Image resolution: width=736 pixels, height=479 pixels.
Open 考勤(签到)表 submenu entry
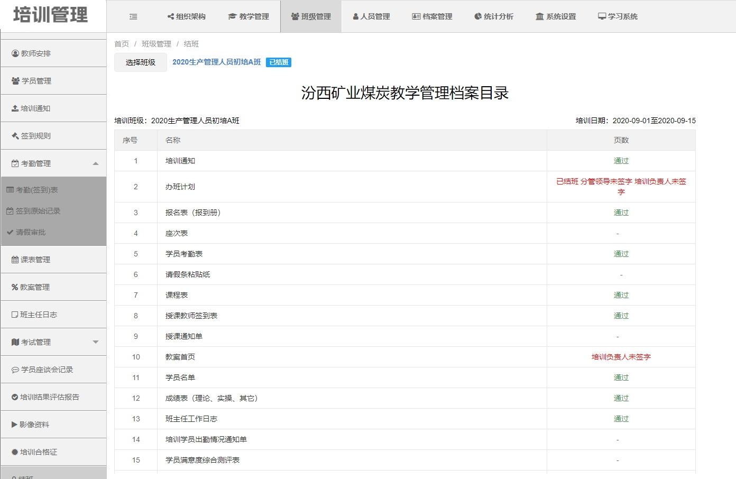point(36,190)
